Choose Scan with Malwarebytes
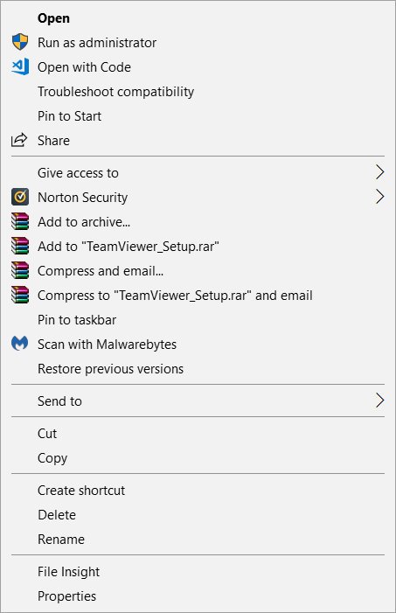This screenshot has width=396, height=613. point(198,344)
